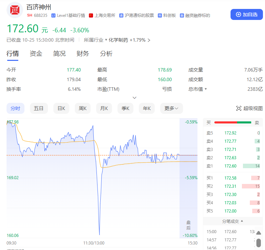Viewport: 265px width, 250px height.
Task: Click the 盘后 after-hours region
Action: [x=188, y=178]
